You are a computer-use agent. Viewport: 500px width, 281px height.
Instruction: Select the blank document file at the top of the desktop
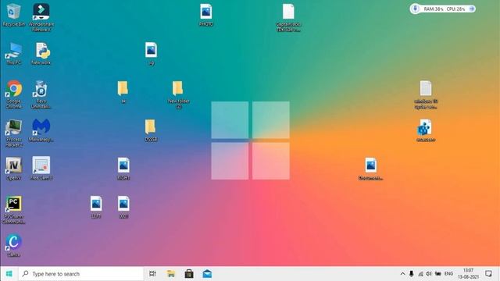[288, 17]
